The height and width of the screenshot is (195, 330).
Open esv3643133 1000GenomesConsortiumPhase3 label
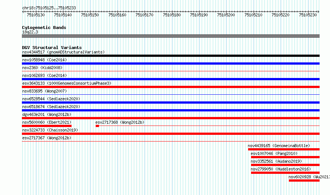pyautogui.click(x=67, y=83)
